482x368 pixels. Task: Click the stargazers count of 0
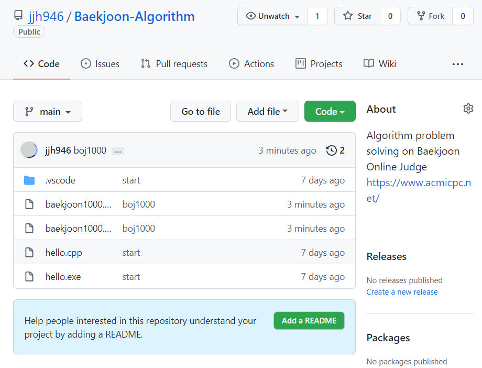(390, 16)
